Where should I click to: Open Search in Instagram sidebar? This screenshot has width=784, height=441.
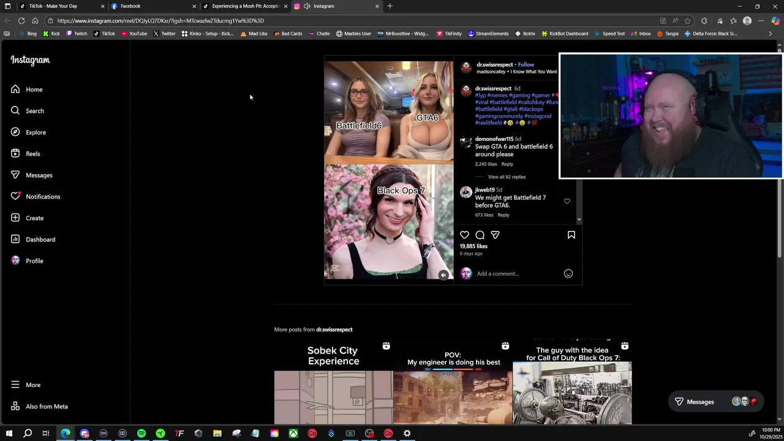[27, 111]
